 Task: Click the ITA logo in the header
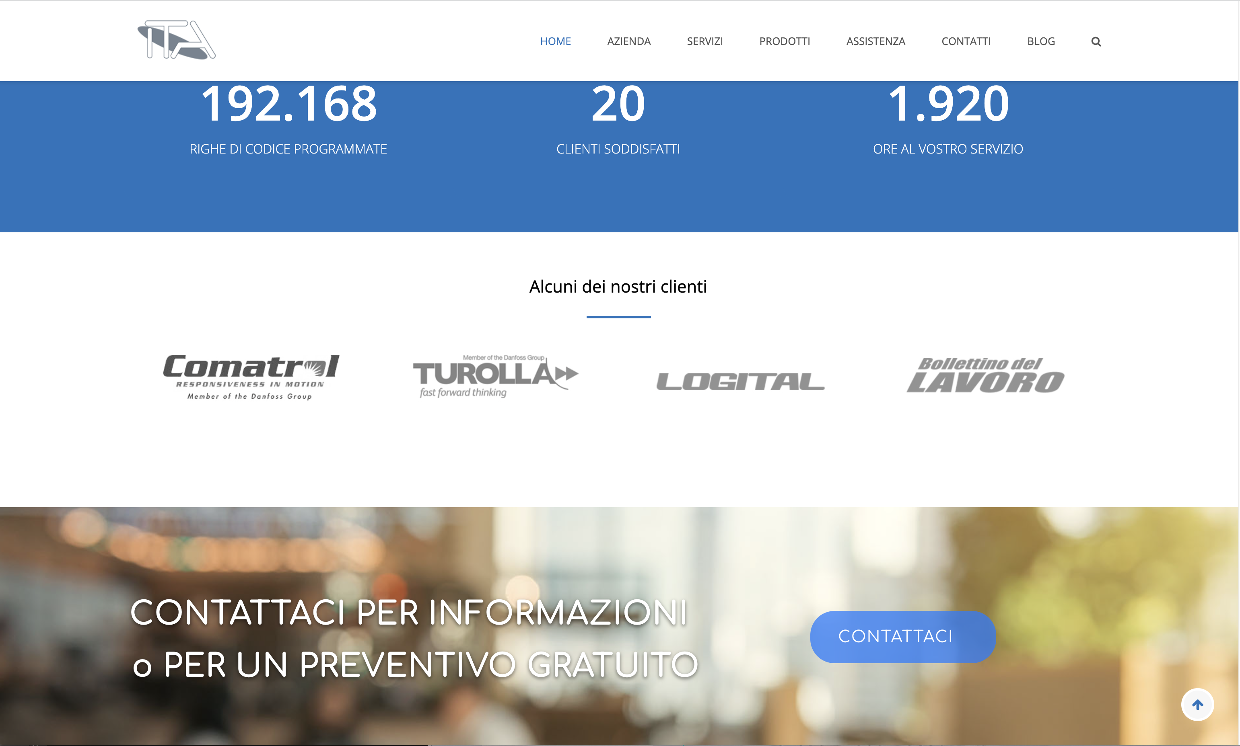click(x=177, y=40)
